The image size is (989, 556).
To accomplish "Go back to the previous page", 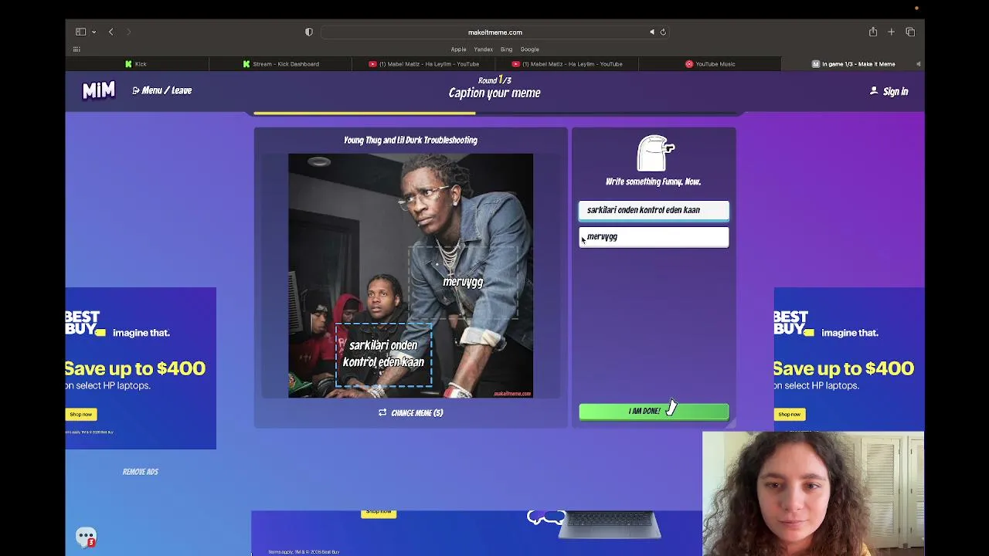I will (x=111, y=32).
